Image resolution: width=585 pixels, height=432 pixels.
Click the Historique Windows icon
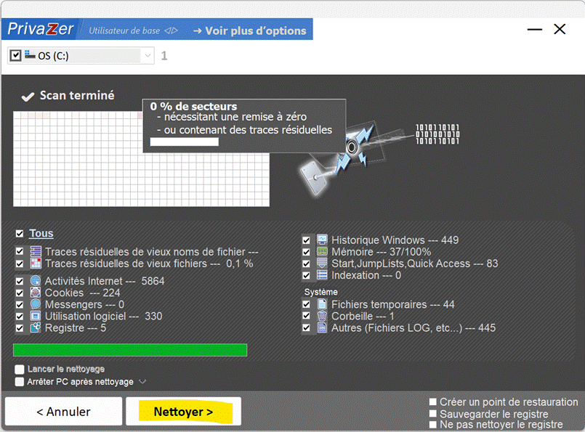322,240
